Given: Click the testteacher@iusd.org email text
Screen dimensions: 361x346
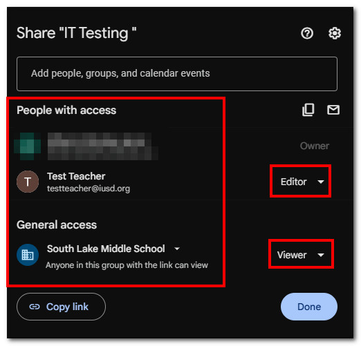Looking at the screenshot, I should pyautogui.click(x=89, y=189).
